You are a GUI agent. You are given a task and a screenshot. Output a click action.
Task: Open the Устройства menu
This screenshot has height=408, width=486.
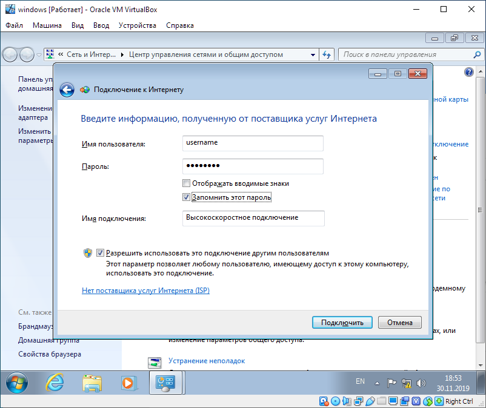pos(138,25)
